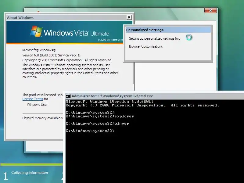Click "Setting up personalized settings for:" text
244x183 pixels.
click(154, 38)
